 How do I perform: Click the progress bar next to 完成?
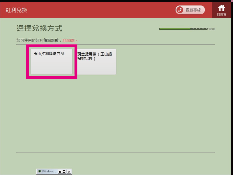tap(183, 29)
